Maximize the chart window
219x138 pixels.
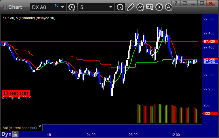coord(202,3)
